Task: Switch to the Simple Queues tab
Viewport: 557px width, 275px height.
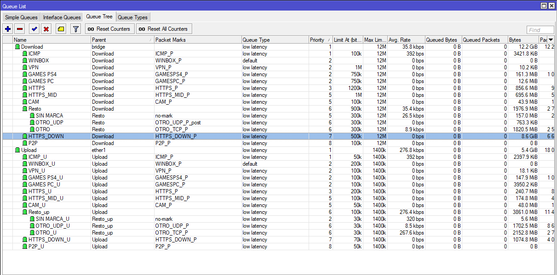Action: pos(21,17)
